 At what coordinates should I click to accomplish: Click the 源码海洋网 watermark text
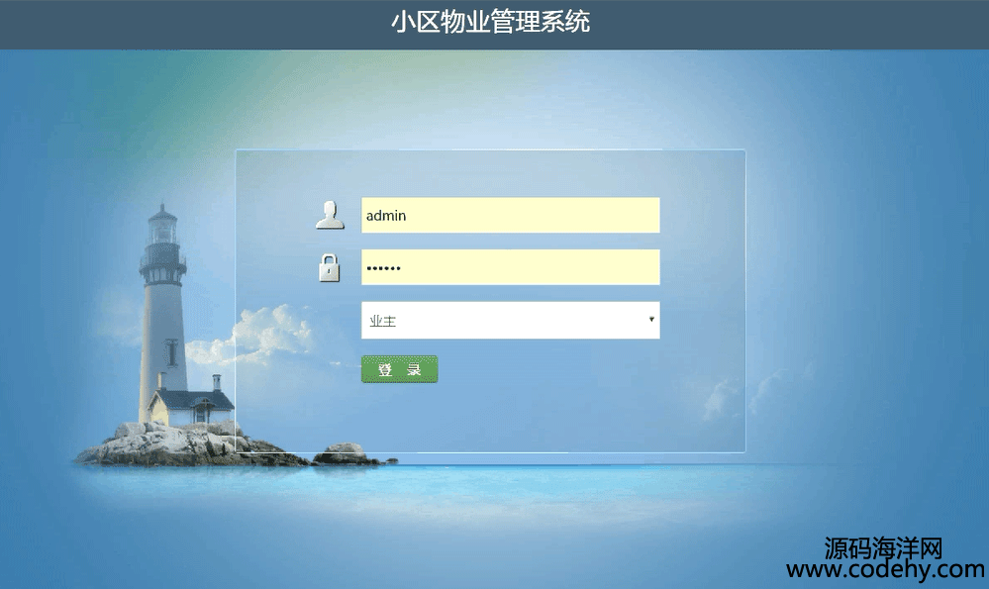pyautogui.click(x=883, y=548)
